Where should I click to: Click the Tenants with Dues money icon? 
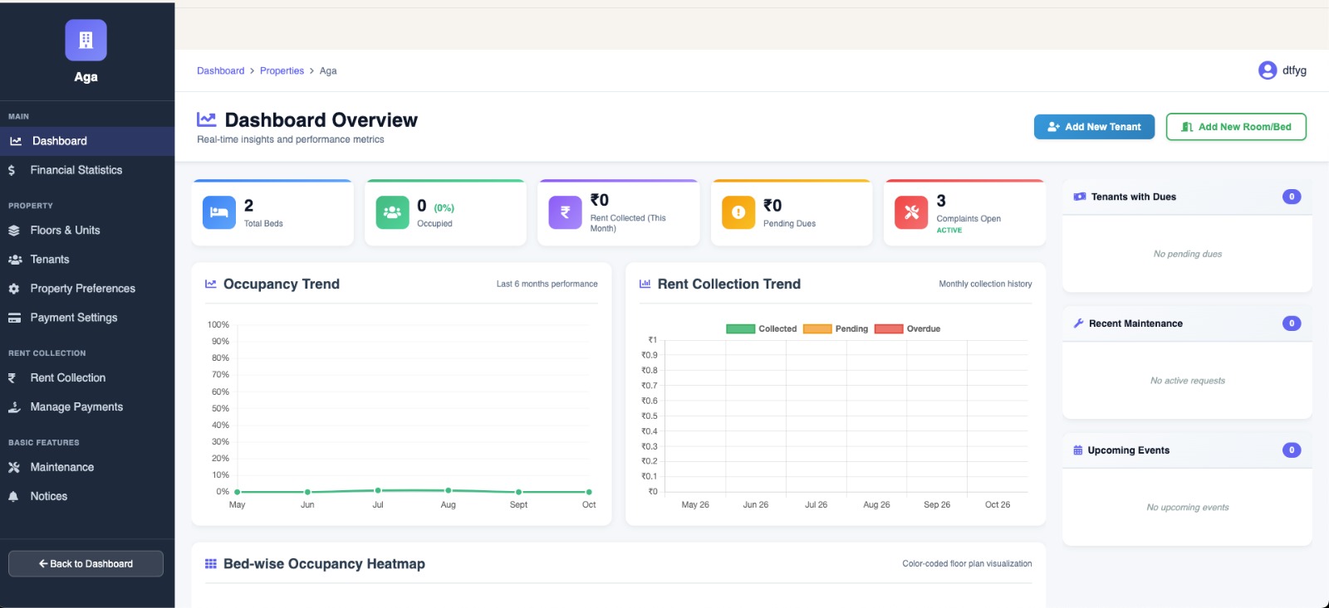[x=1080, y=197]
